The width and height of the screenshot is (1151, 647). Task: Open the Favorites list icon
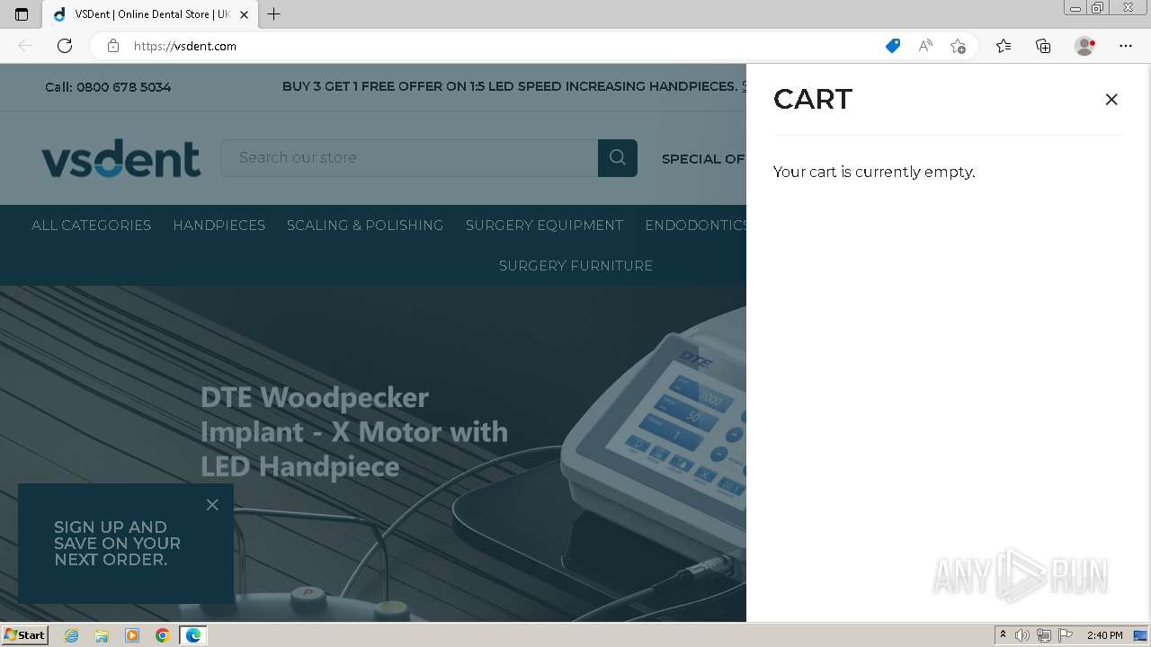(x=1004, y=46)
